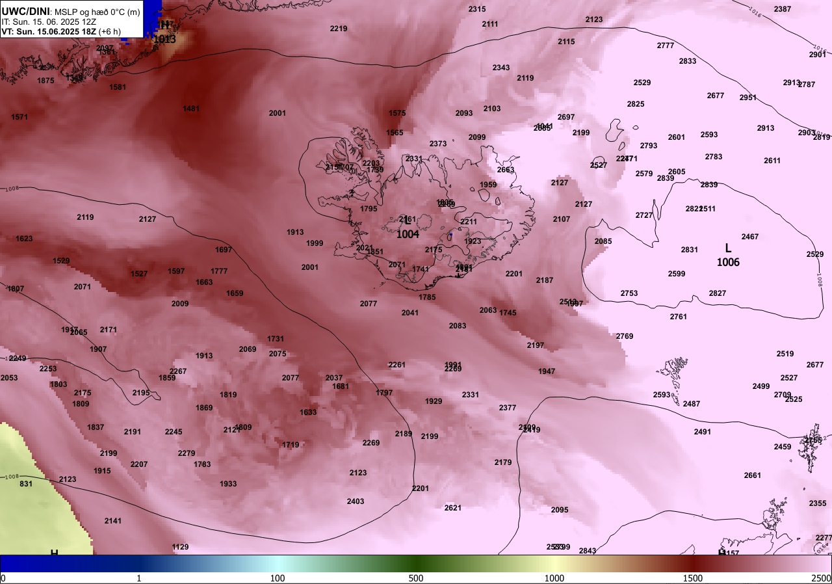Viewport: 832px width, 584px height.
Task: Click the height value 2491
Action: point(703,432)
